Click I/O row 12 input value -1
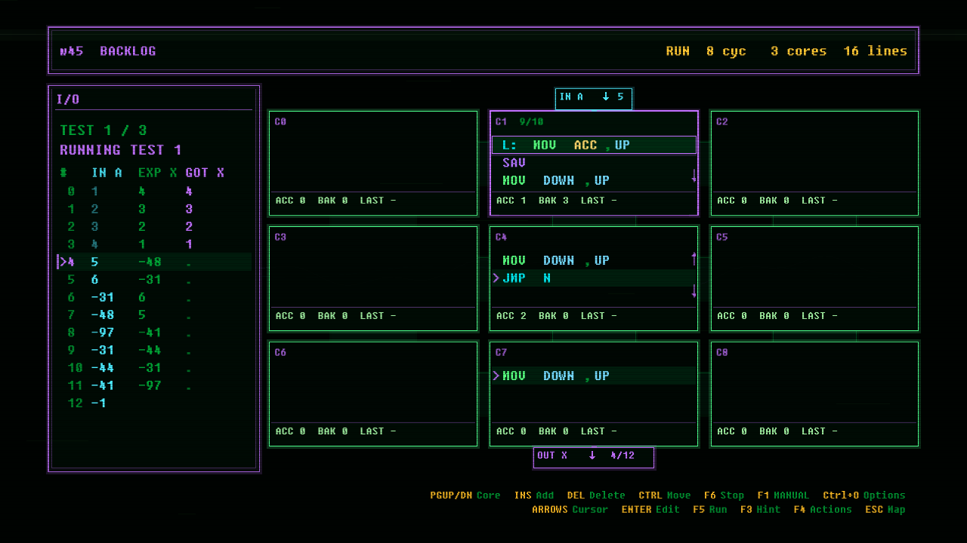The width and height of the screenshot is (967, 543). click(x=99, y=403)
